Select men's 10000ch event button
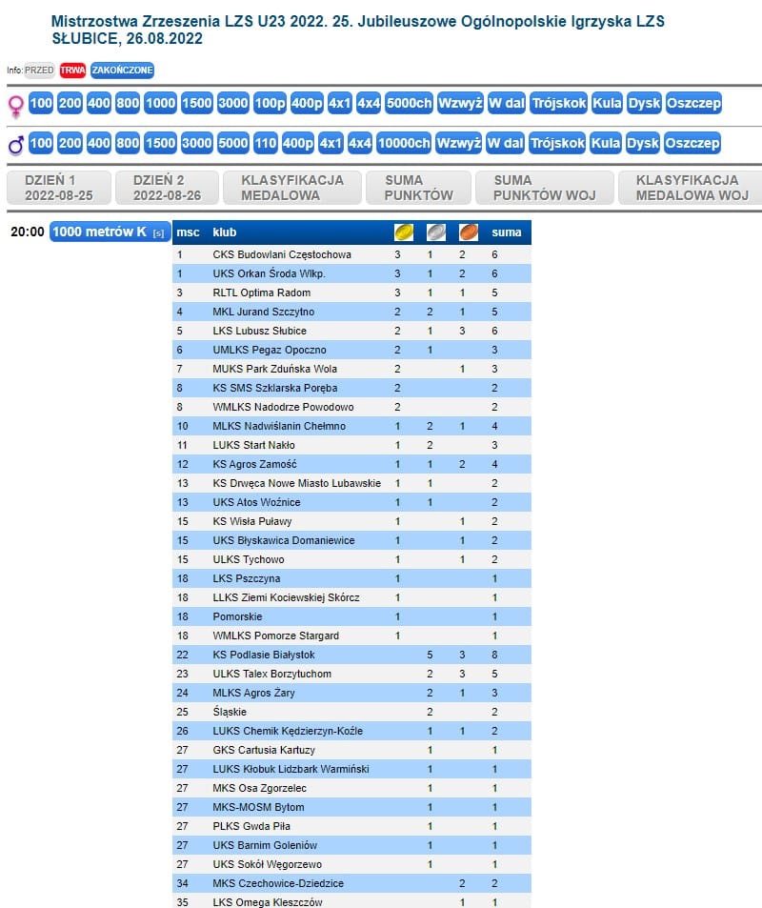The image size is (762, 908). point(404,144)
